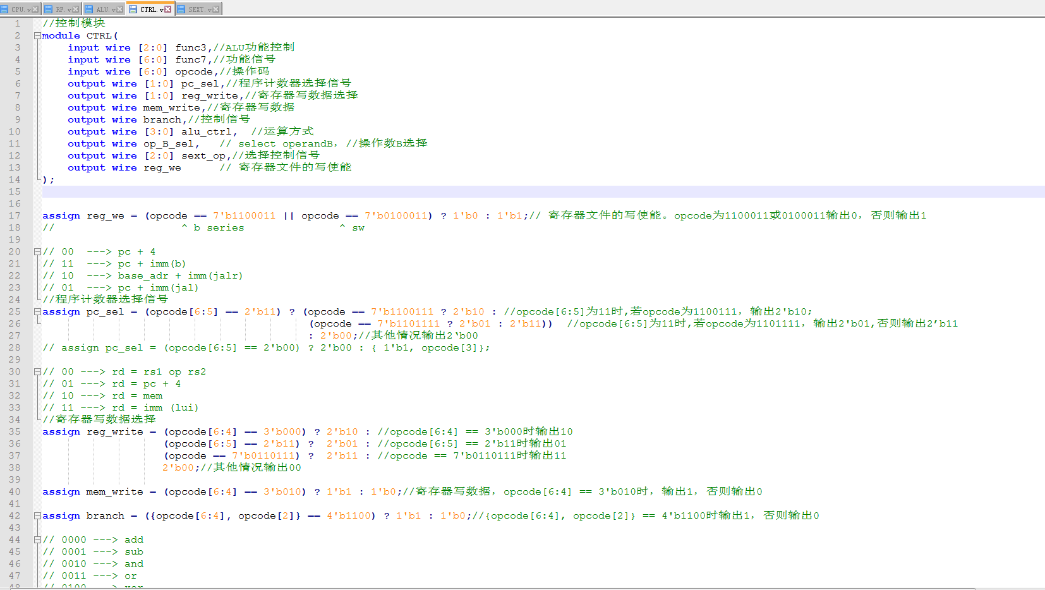This screenshot has width=1045, height=590.
Task: Collapse the comment block fold on line 30
Action: point(37,372)
